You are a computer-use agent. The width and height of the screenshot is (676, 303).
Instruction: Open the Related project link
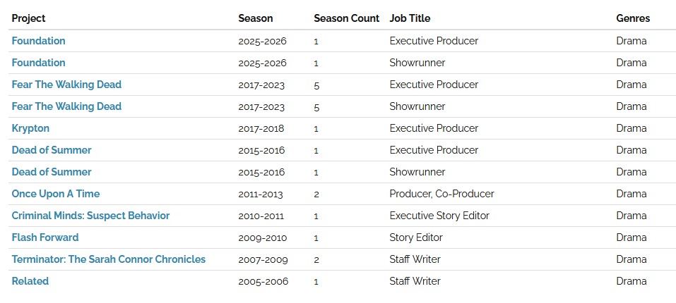click(30, 281)
